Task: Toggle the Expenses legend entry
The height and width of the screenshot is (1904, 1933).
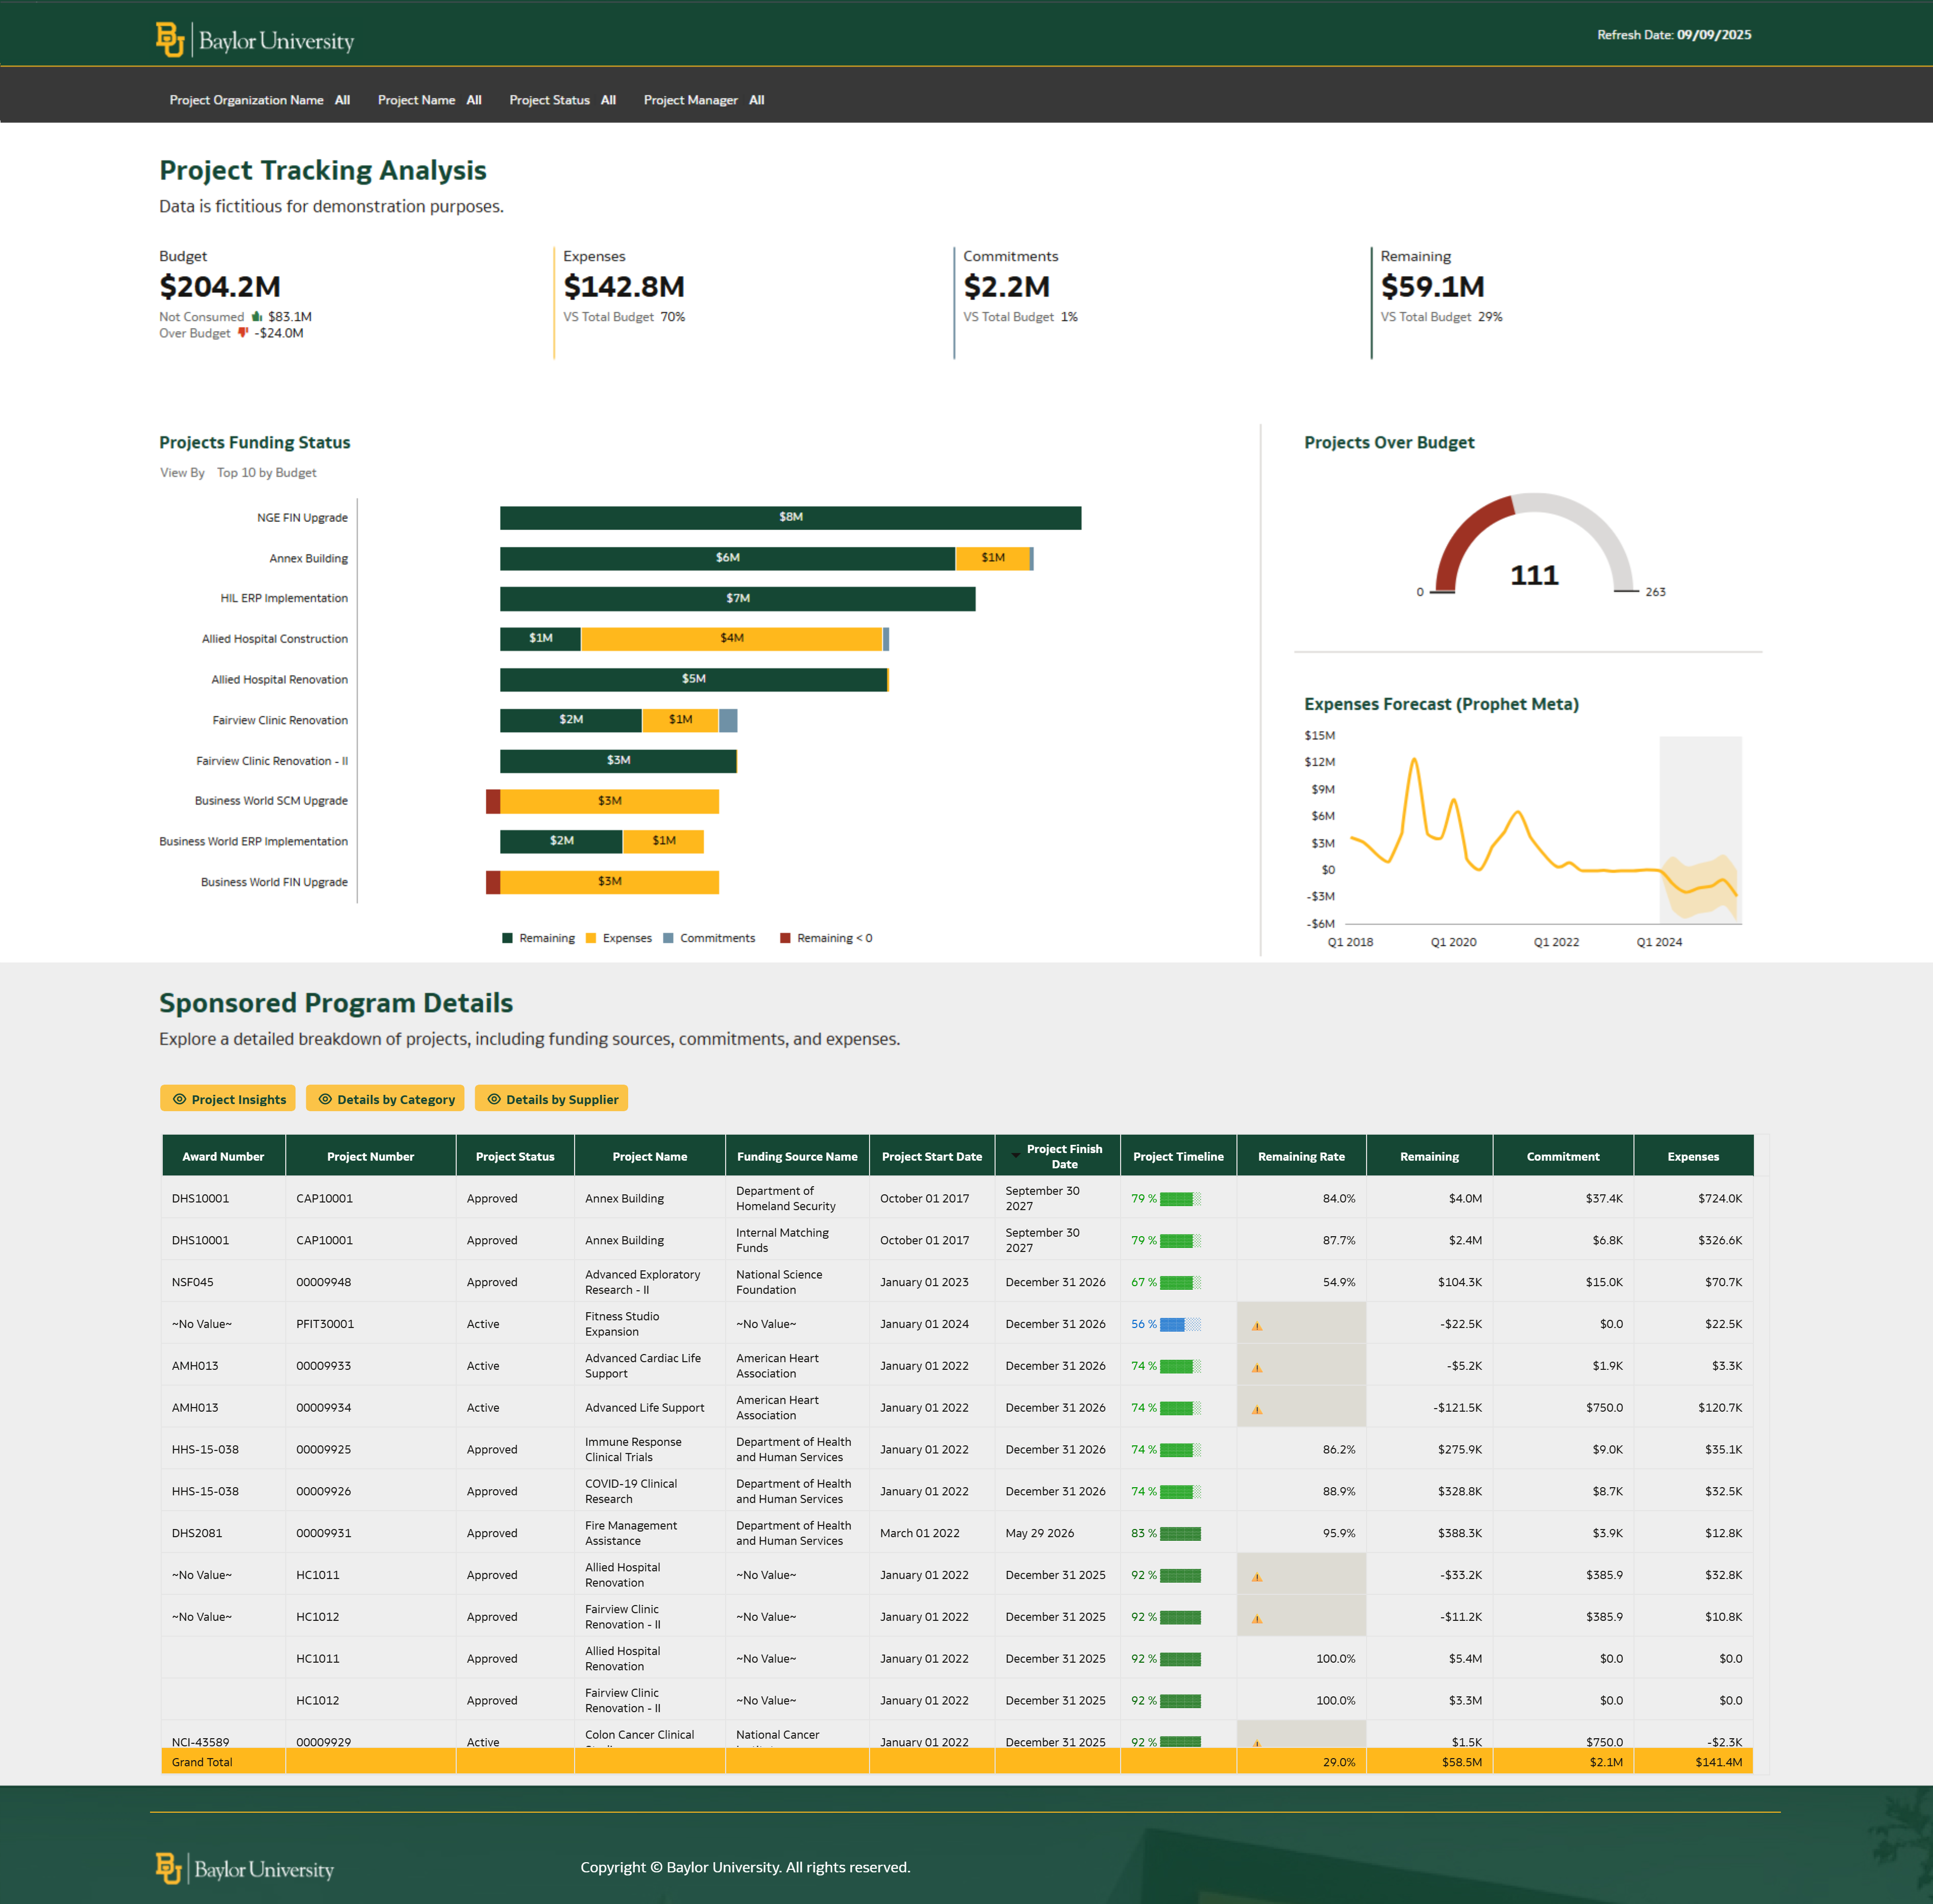Action: tap(618, 938)
